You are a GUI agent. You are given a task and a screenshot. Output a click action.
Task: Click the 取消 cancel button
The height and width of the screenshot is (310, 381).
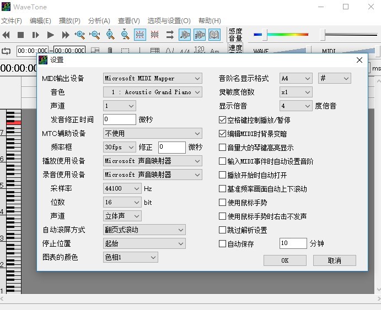coord(335,260)
